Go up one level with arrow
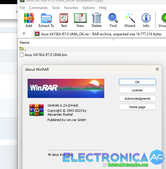The height and width of the screenshot is (169, 166). tap(24, 34)
